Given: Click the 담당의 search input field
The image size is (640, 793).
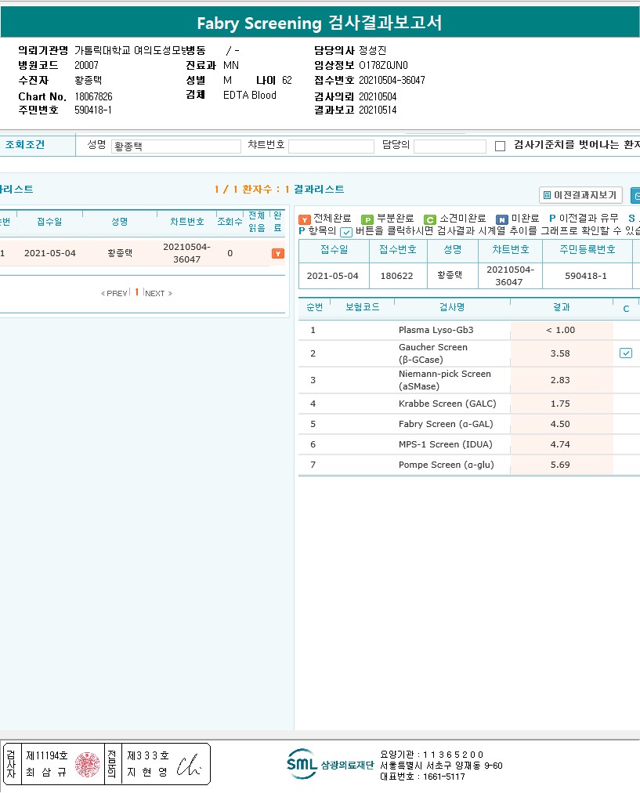Looking at the screenshot, I should (x=450, y=147).
